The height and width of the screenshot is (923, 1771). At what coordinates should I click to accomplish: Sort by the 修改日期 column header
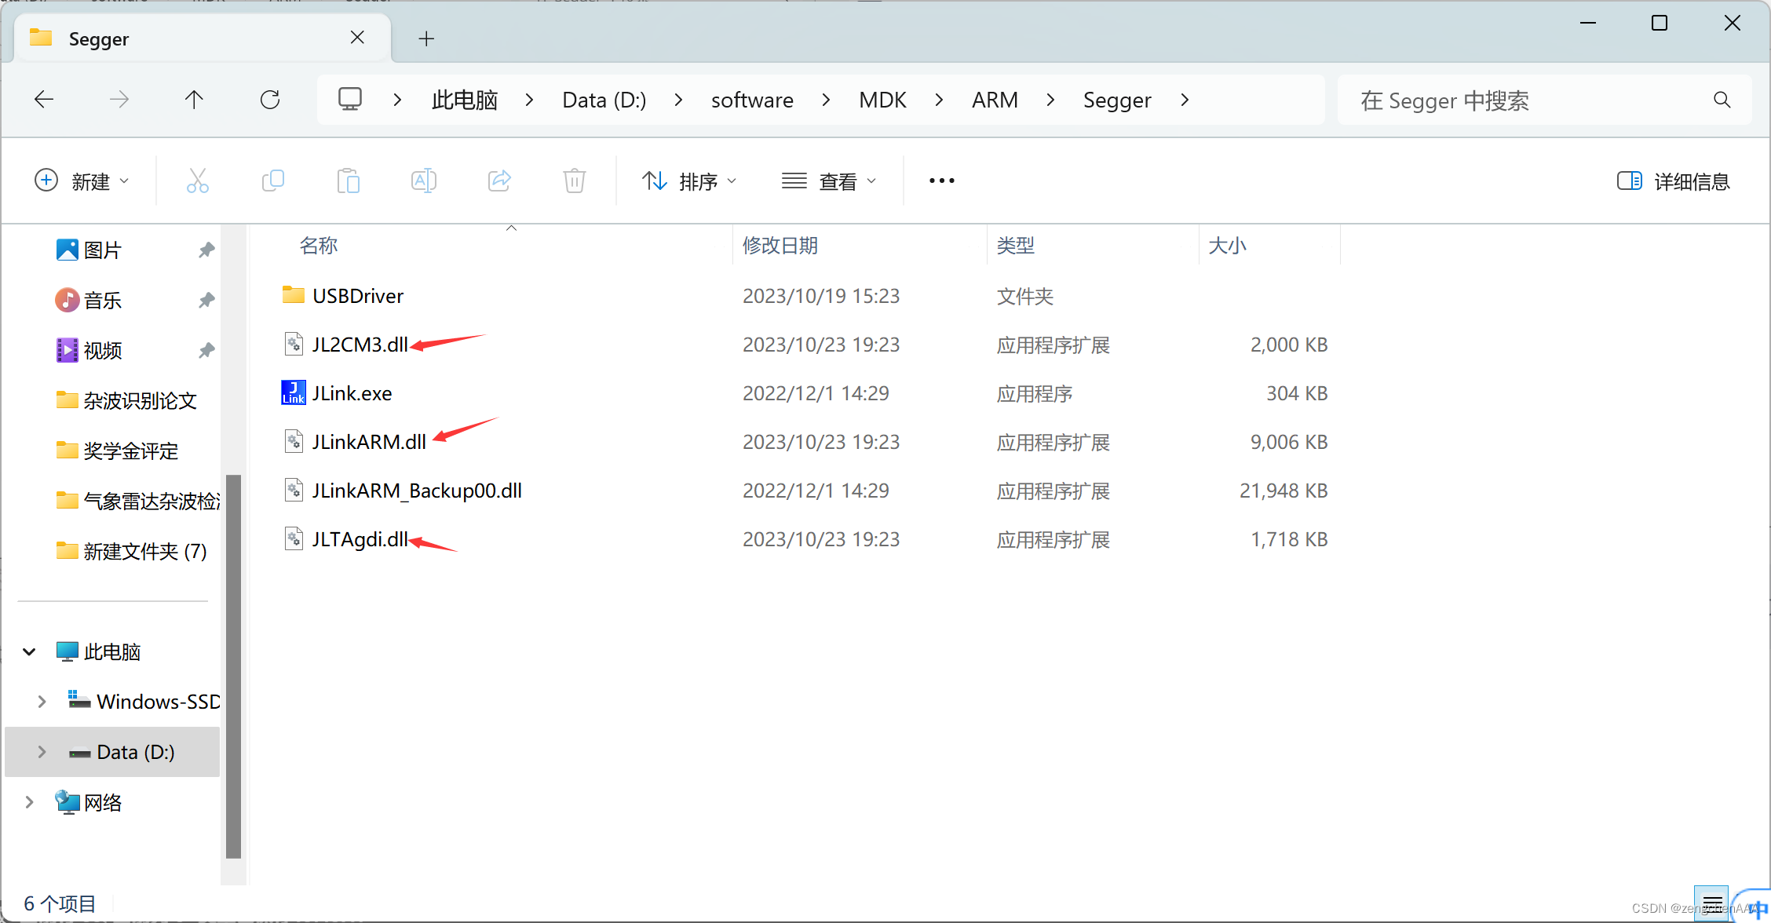pos(780,246)
